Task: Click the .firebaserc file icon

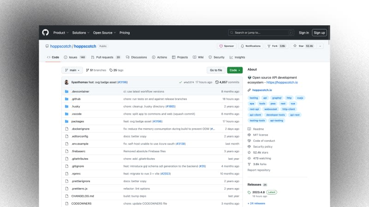Action: [x=67, y=151]
